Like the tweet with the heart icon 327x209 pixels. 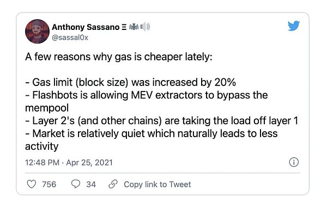(32, 184)
